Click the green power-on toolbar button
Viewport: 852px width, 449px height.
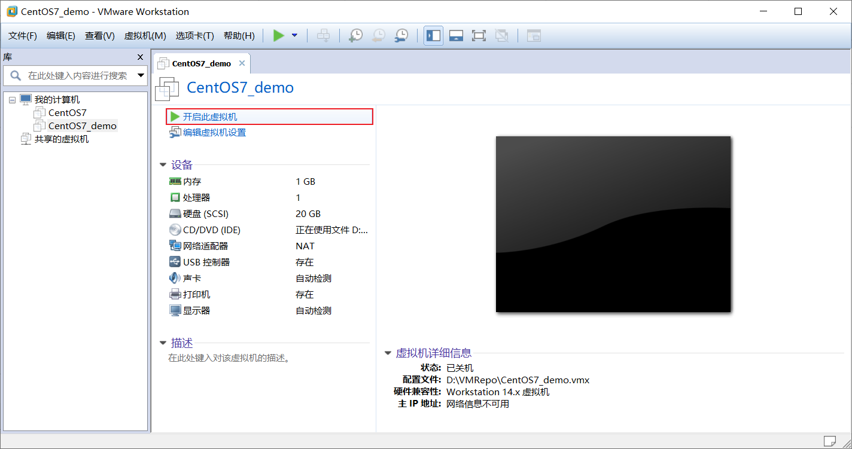click(x=279, y=36)
